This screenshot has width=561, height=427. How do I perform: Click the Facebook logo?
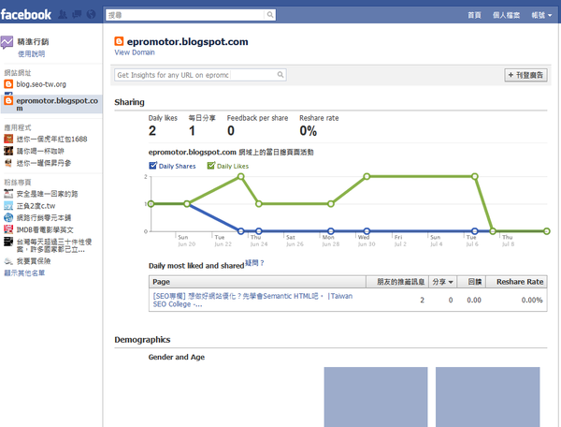pyautogui.click(x=26, y=15)
